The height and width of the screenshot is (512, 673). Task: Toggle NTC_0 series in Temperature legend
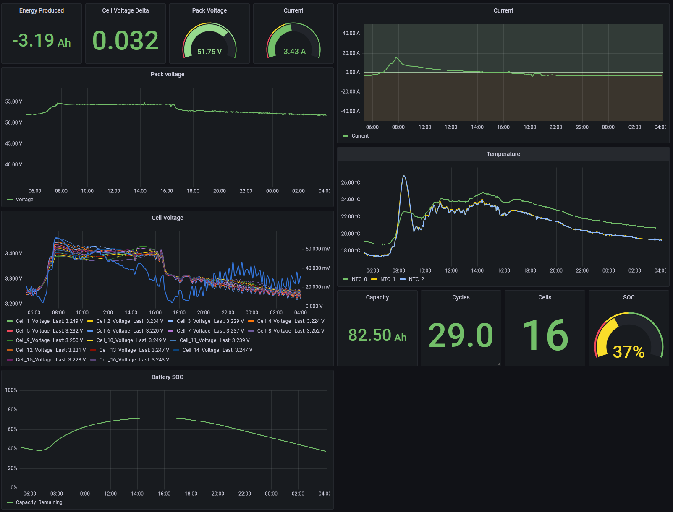359,279
